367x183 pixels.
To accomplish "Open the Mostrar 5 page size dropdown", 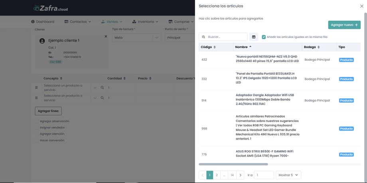I will click(x=288, y=175).
